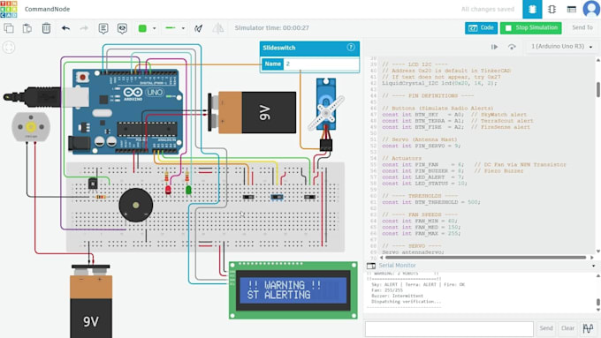Open Slideswitch help question icon

click(x=351, y=47)
